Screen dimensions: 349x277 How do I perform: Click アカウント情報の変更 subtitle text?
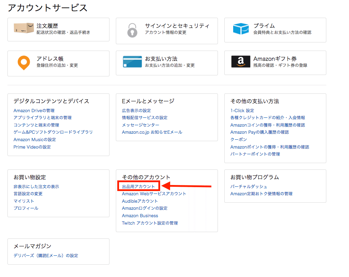(165, 33)
